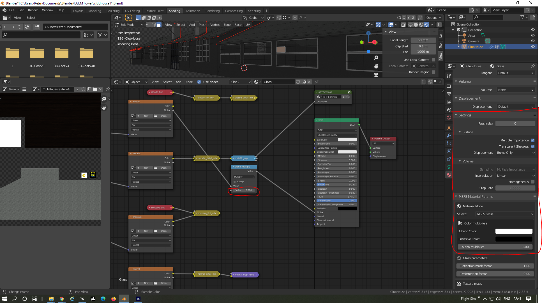The width and height of the screenshot is (542, 303).
Task: Click the Albedo Color white swatch
Action: click(x=514, y=231)
